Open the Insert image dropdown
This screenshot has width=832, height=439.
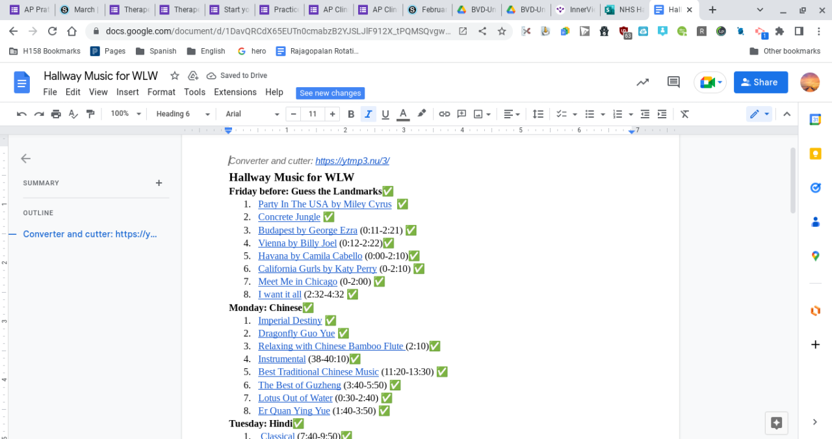click(482, 114)
